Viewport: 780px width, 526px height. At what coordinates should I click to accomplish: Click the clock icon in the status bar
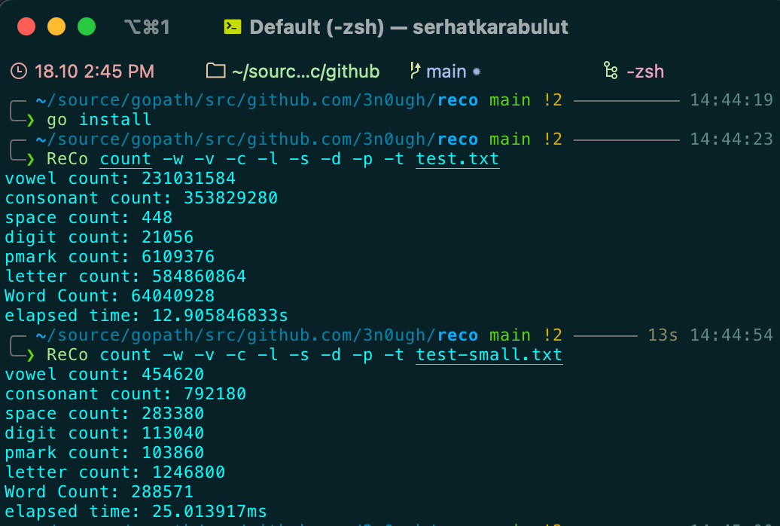(19, 72)
